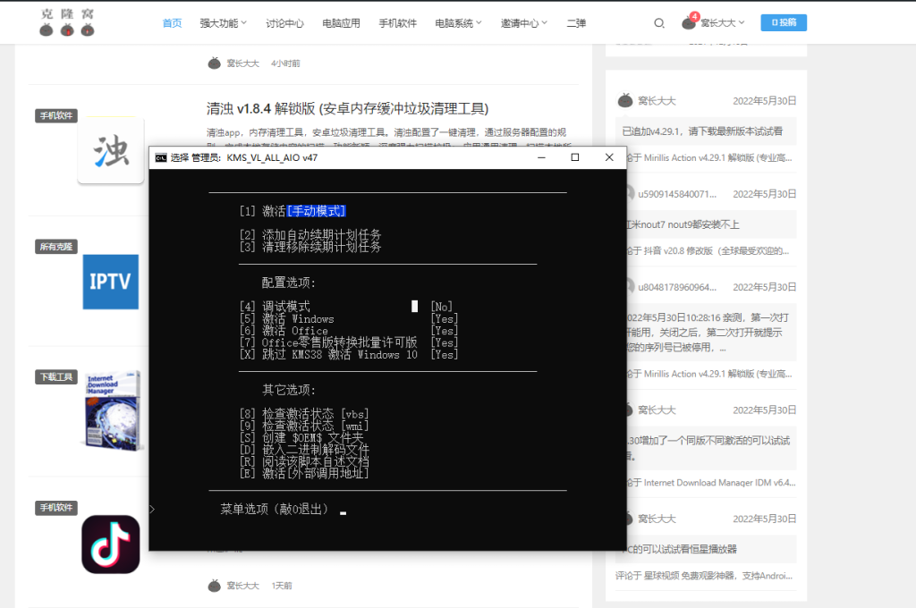916x608 pixels.
Task: Open Internet Download Manager IDM v6.4 comment link
Action: coord(711,483)
